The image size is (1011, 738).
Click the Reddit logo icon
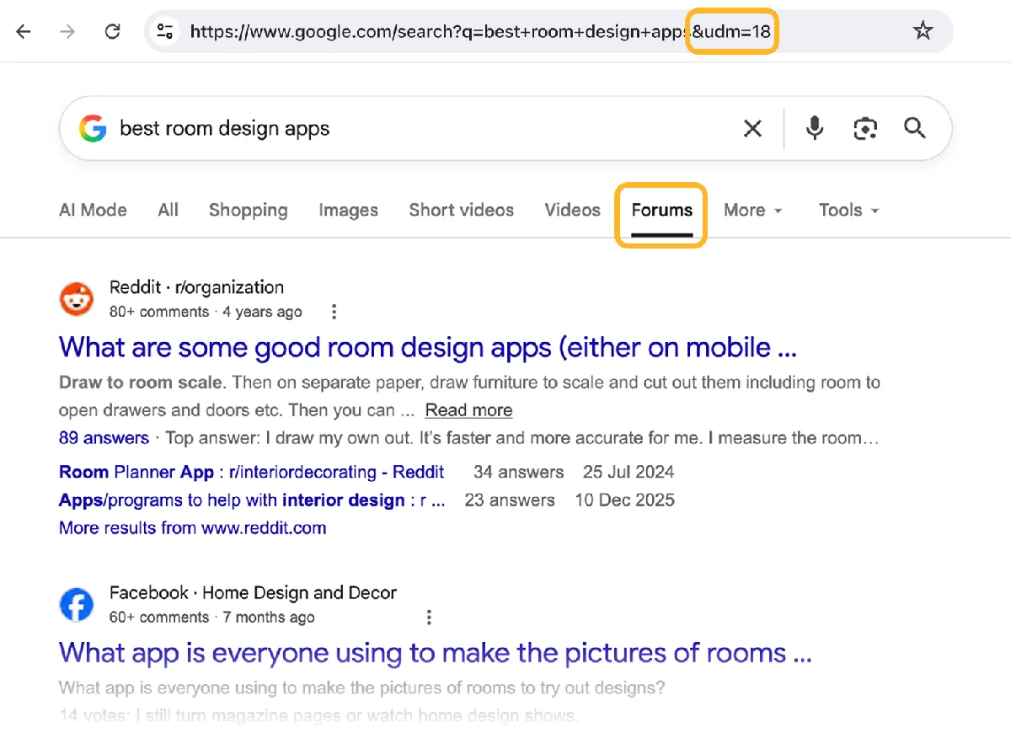[77, 299]
